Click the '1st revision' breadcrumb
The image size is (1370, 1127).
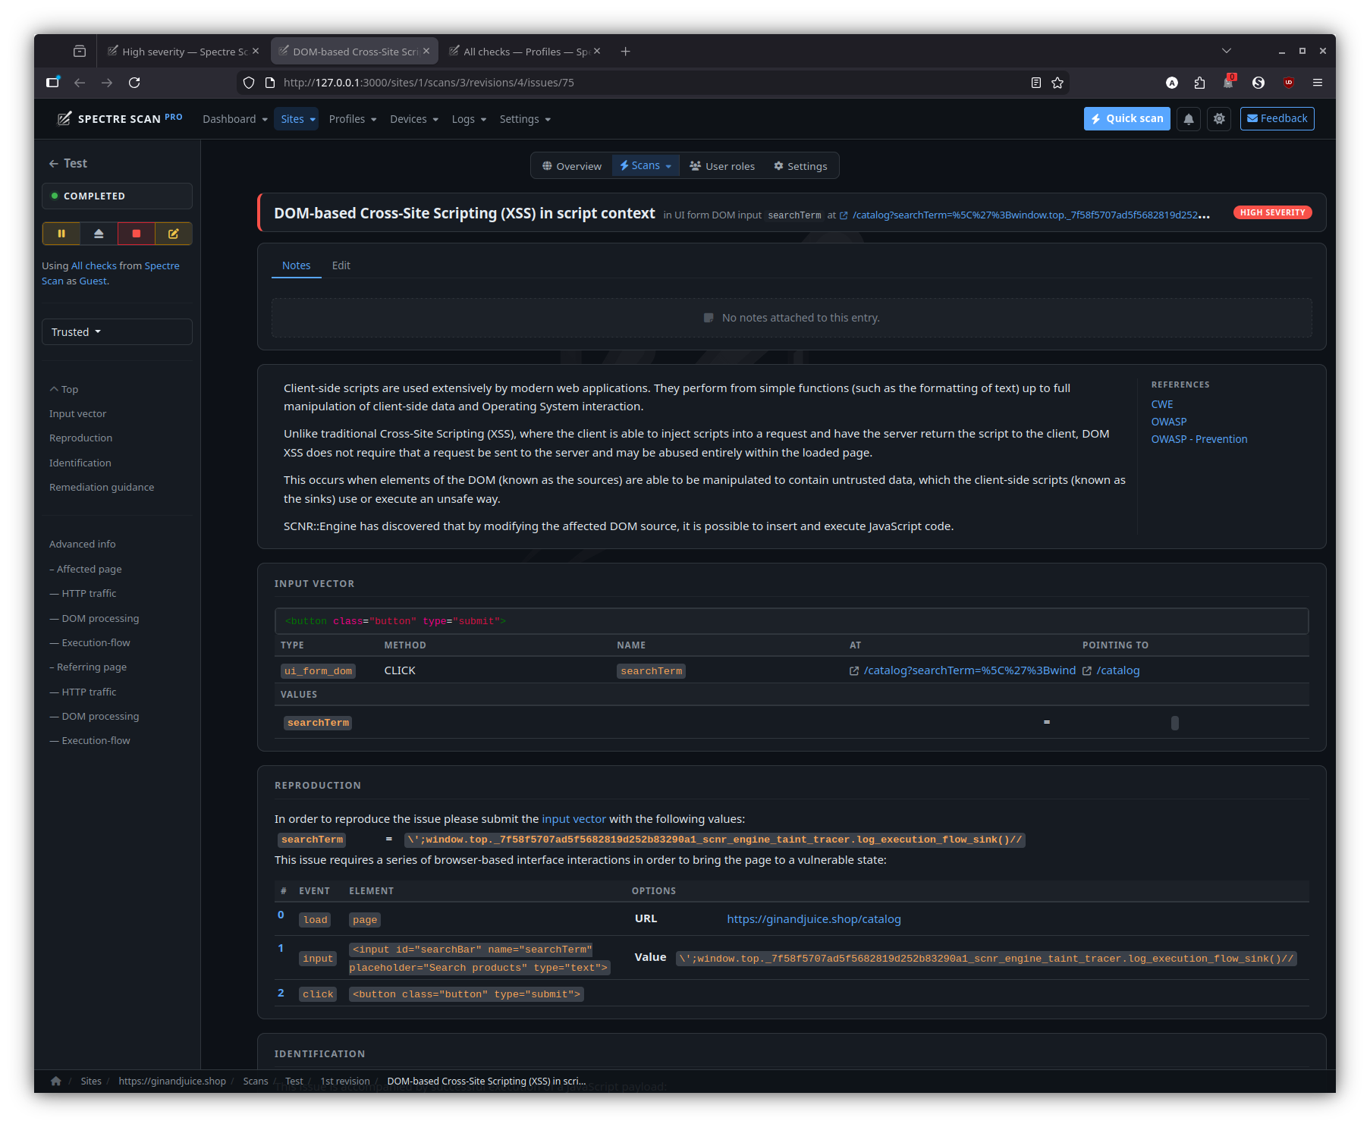point(345,1081)
